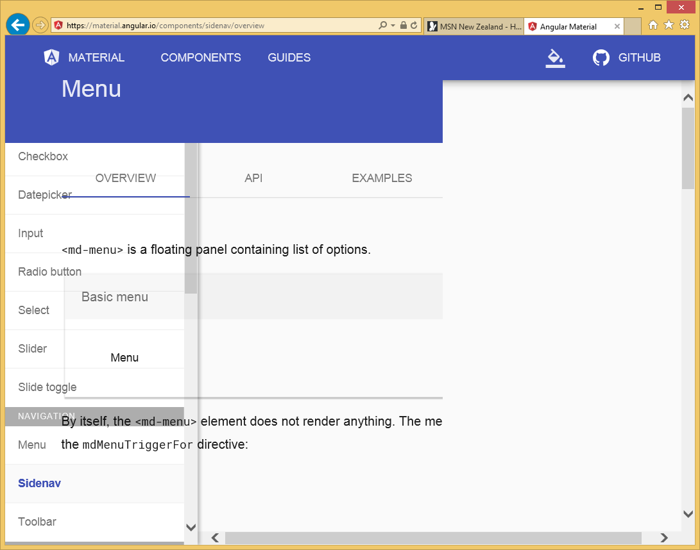Click the Angular Material logo
This screenshot has width=700, height=550.
pos(51,57)
